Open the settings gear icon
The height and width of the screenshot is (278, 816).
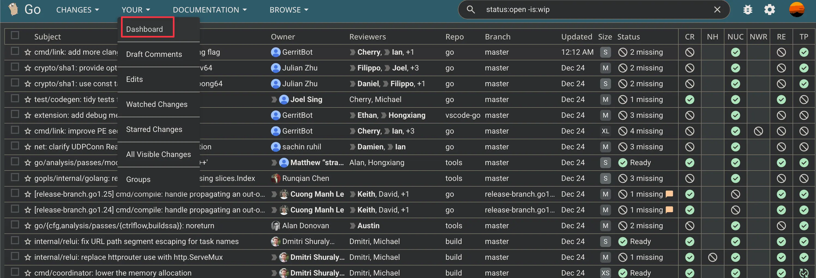coord(769,9)
